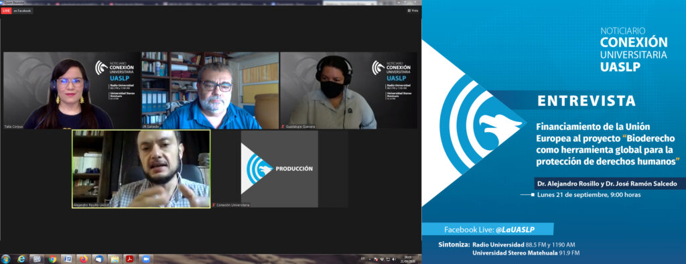Show hidden tray icons arrow

[370, 259]
